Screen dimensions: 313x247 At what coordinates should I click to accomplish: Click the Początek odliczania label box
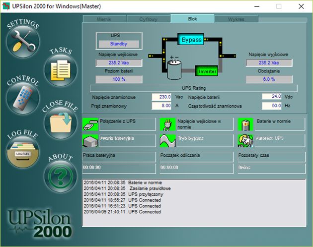(x=197, y=157)
